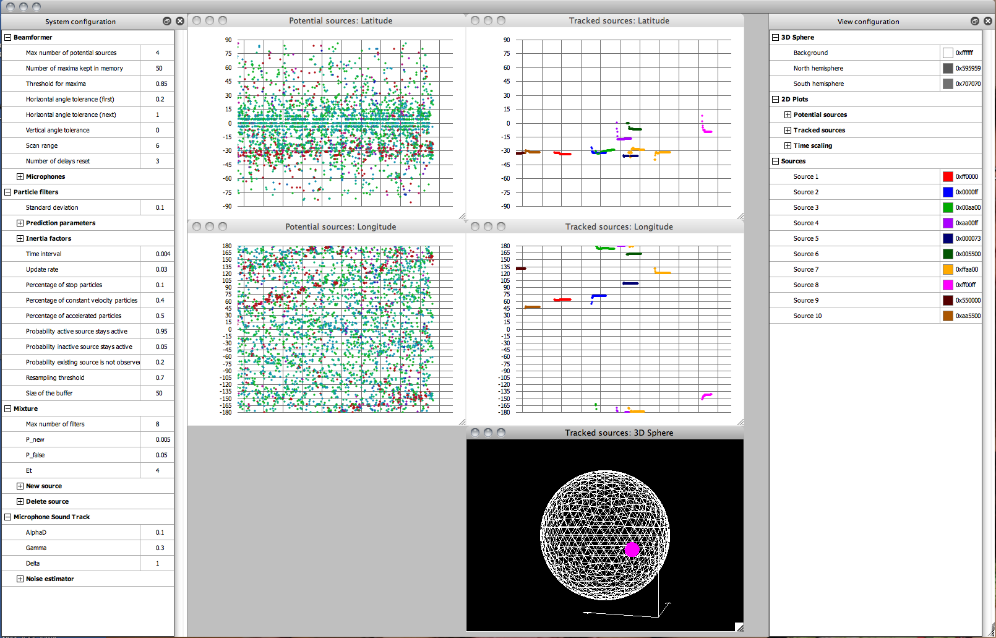Click resize grip of Potential sources Latitude window
Image resolution: width=996 pixels, height=638 pixels.
click(462, 216)
